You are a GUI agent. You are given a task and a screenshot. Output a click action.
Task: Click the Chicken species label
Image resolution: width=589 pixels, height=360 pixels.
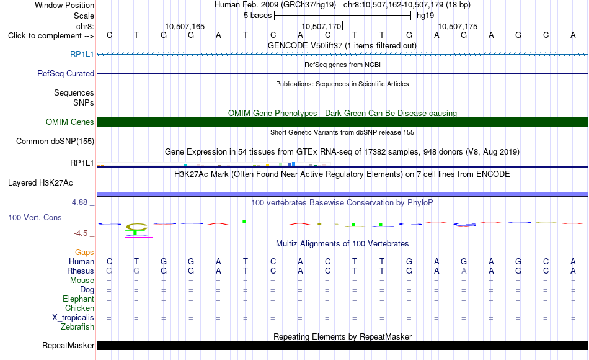tap(79, 308)
